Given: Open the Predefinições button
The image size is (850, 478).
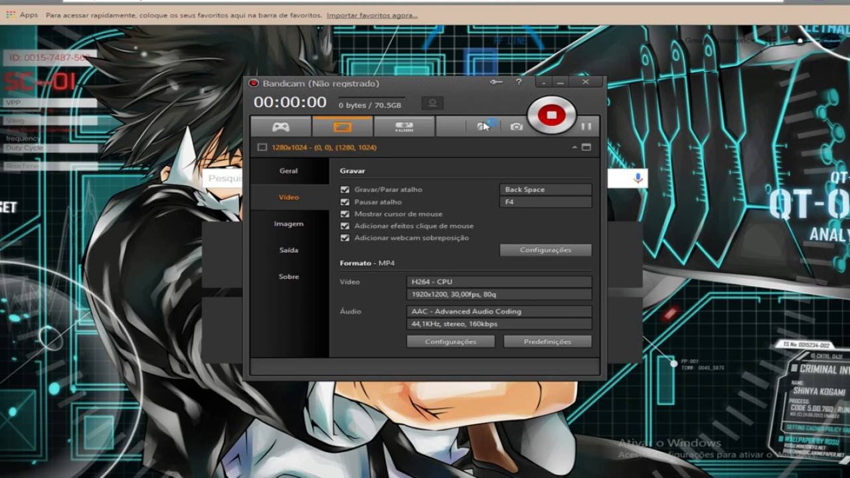Looking at the screenshot, I should coord(548,341).
